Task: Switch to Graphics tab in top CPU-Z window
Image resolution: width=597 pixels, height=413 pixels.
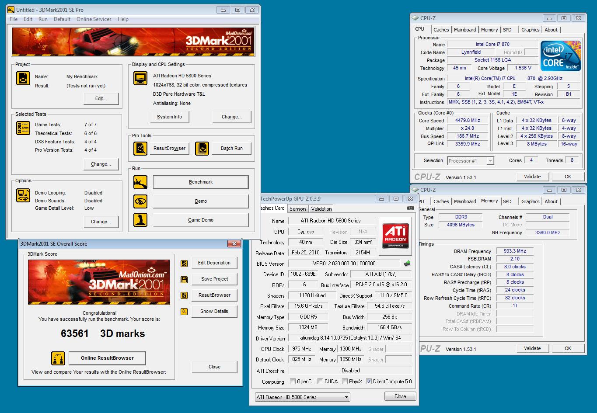Action: coord(530,30)
